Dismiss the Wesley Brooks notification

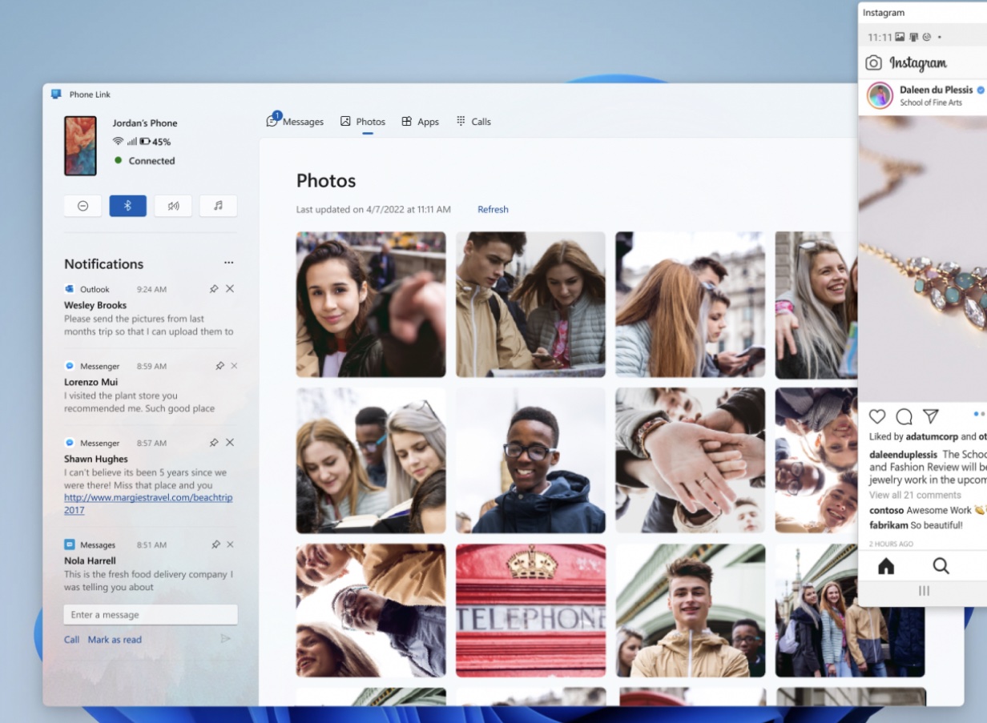click(230, 289)
